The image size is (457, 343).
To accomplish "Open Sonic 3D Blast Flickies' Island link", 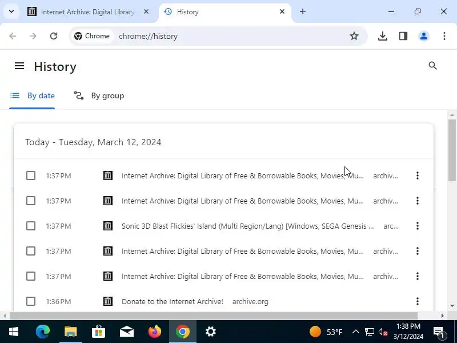I will coord(248,226).
